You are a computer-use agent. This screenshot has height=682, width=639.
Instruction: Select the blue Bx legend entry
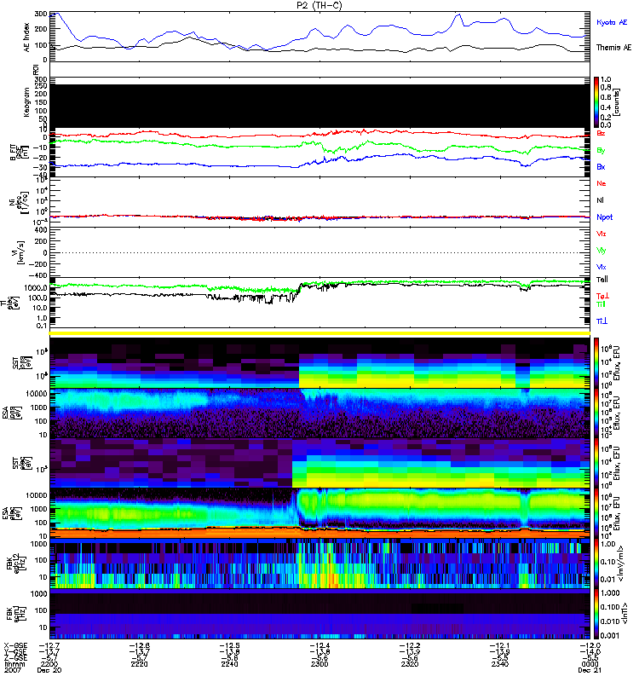(601, 166)
